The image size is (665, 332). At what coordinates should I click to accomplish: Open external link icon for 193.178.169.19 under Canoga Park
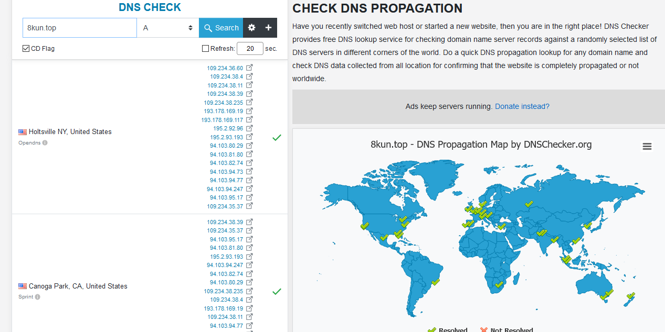(x=250, y=308)
